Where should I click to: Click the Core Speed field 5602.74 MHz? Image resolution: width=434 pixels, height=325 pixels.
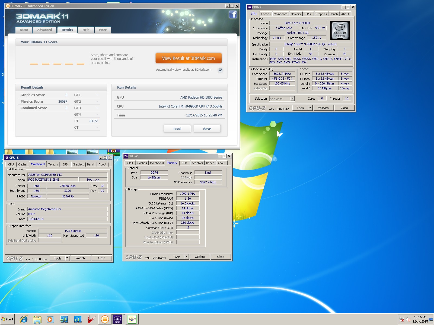pos(282,74)
